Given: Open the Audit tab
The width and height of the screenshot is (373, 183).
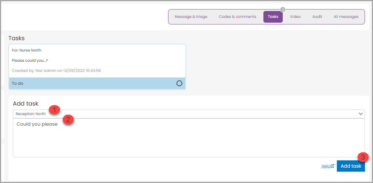Looking at the screenshot, I should tap(317, 17).
